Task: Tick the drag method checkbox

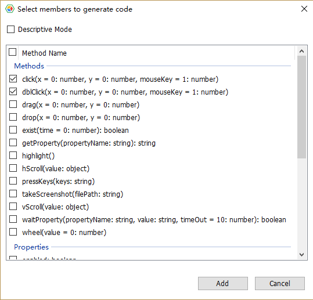Action: [x=13, y=104]
